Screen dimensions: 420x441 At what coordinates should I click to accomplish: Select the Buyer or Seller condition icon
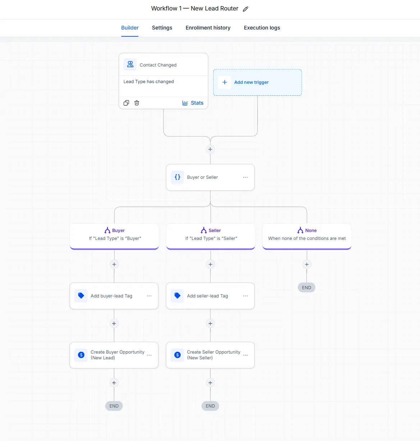pyautogui.click(x=178, y=177)
